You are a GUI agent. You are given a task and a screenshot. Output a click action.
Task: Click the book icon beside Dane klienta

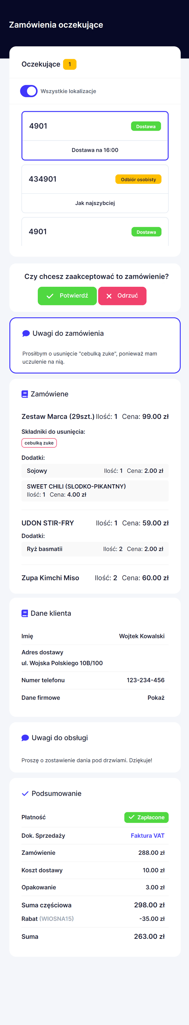(25, 613)
